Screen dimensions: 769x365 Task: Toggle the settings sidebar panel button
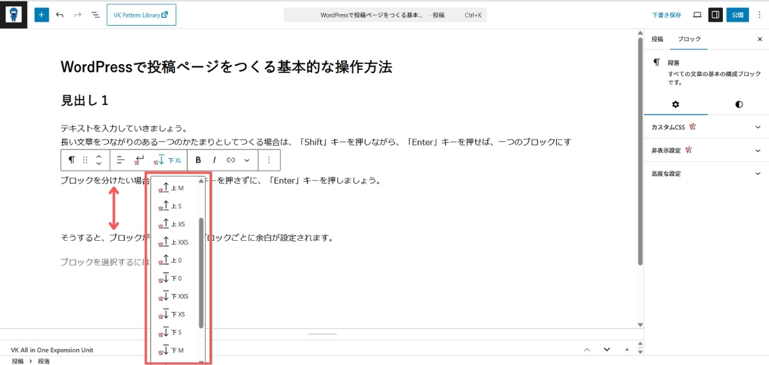click(x=715, y=14)
